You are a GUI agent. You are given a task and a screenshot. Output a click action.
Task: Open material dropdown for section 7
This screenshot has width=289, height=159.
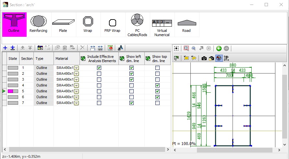(77, 103)
